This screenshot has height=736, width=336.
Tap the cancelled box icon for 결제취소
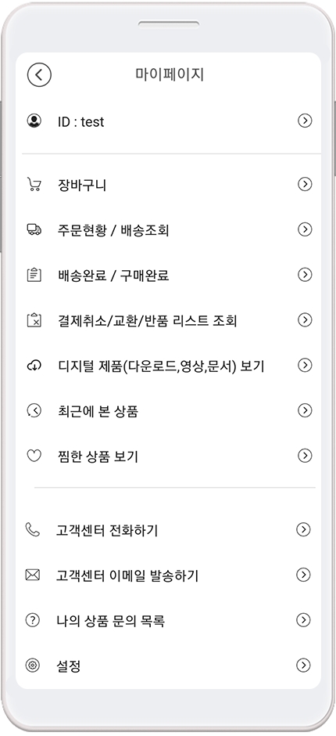[34, 320]
